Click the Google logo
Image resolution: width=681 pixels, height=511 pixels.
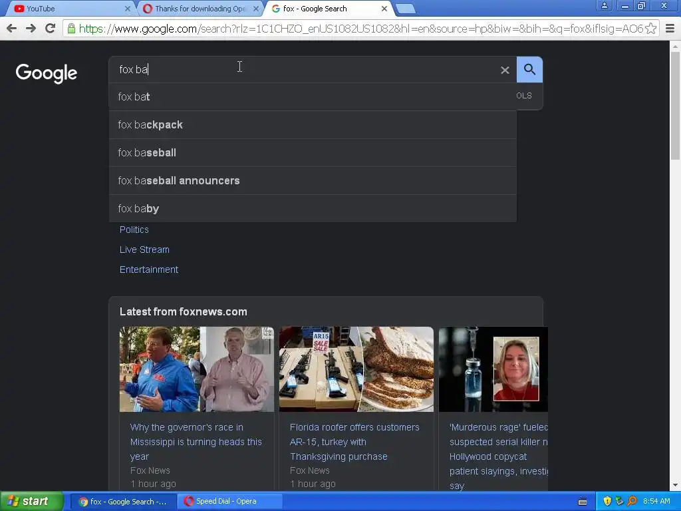click(x=47, y=73)
